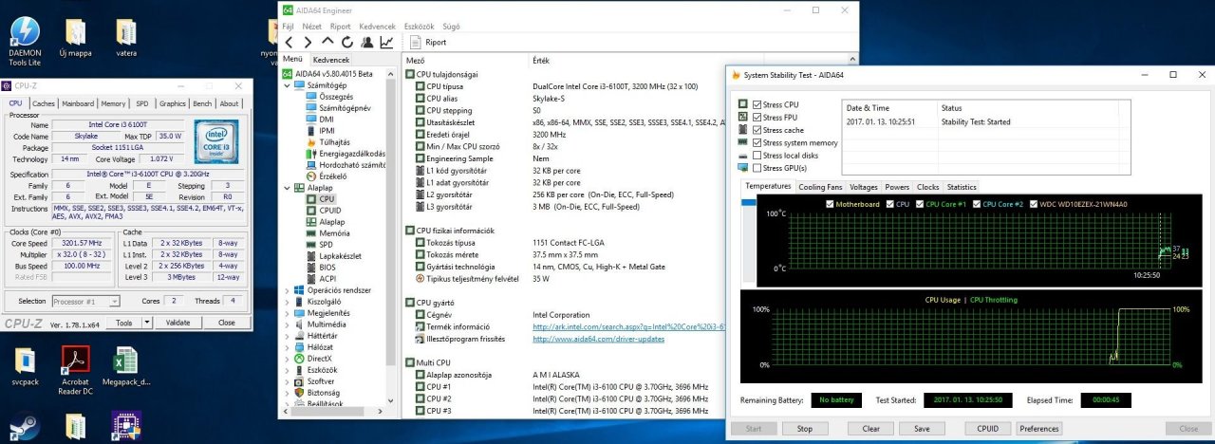Switch to Graphics tab in CPU-Z
The width and height of the screenshot is (1215, 444).
[x=173, y=103]
